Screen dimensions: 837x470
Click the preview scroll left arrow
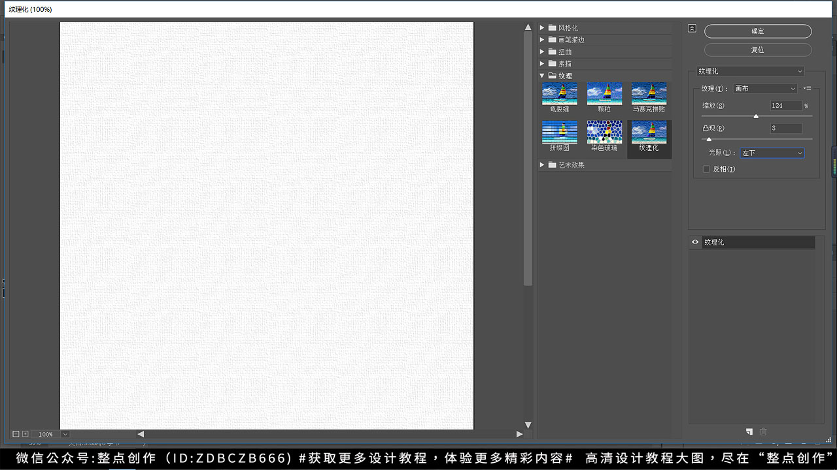141,434
